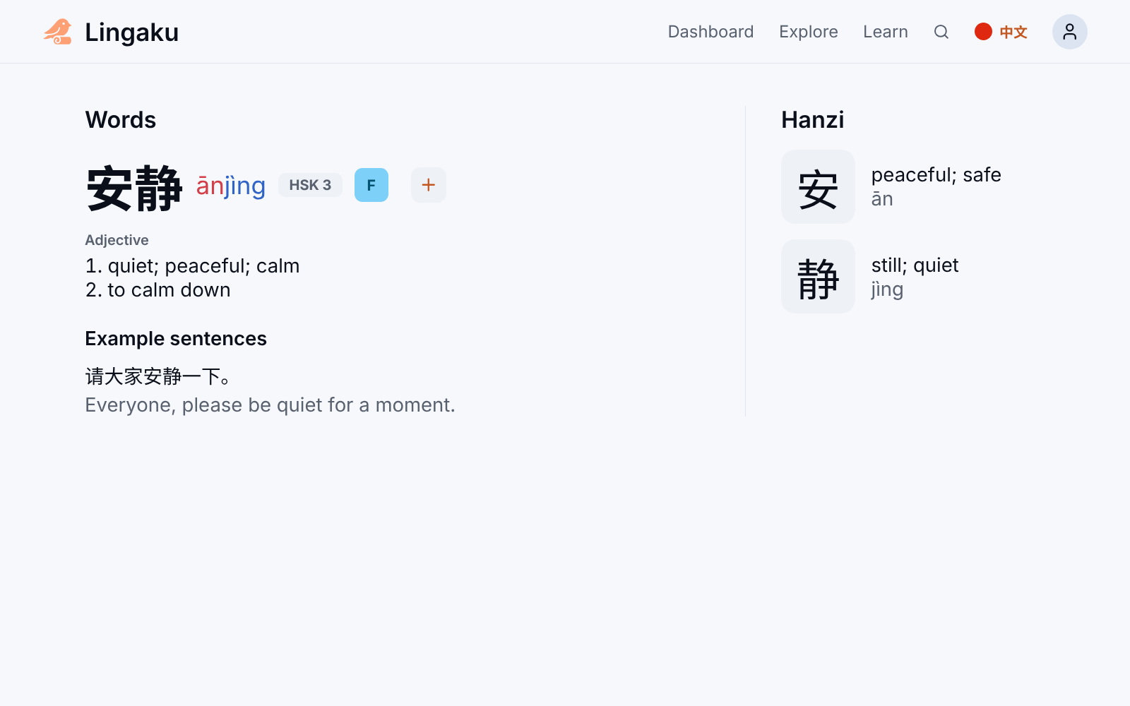The width and height of the screenshot is (1130, 706).
Task: Click the 'still; quiet' hanzi meaning
Action: tap(915, 265)
